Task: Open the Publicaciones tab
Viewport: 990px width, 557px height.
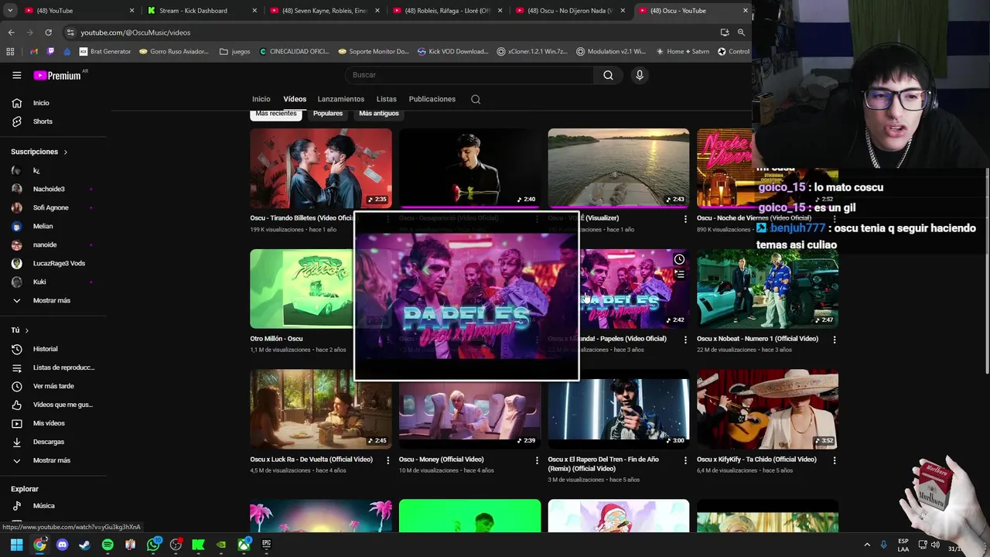Action: pos(432,99)
